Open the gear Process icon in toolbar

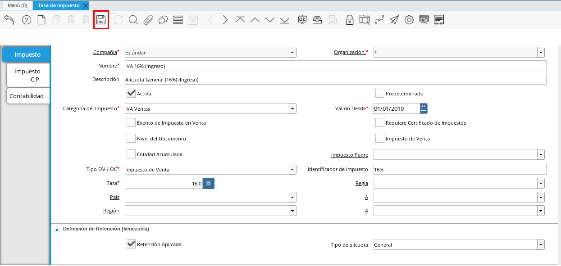click(409, 20)
